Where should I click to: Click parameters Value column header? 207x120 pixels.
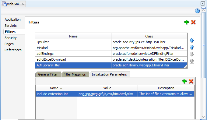coord(107,88)
